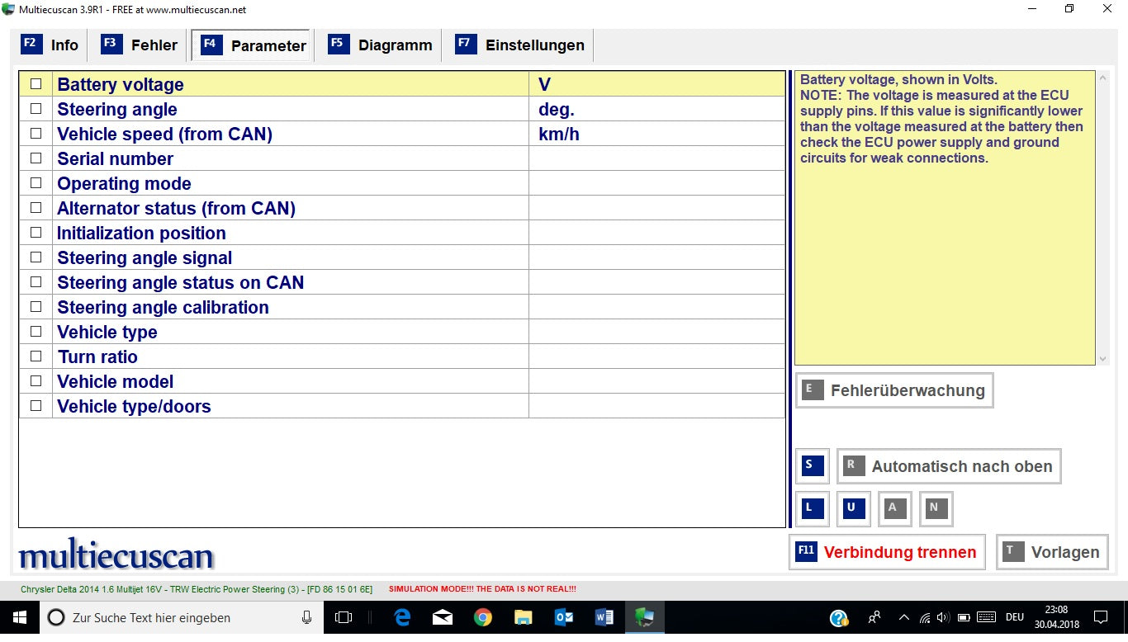The image size is (1128, 642).
Task: Check the Steering angle parameter box
Action: click(36, 109)
